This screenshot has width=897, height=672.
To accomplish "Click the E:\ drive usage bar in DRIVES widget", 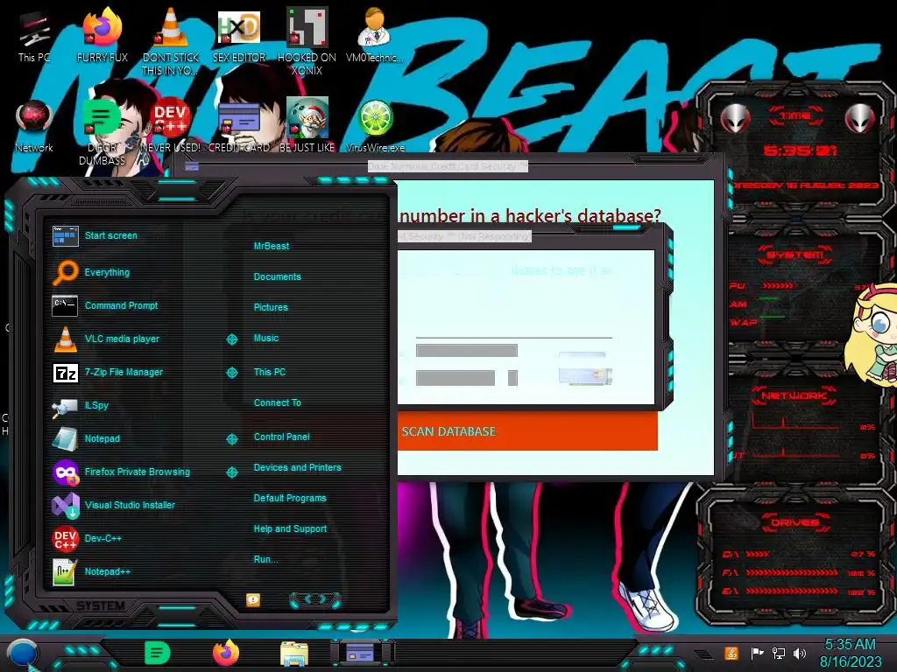I will point(791,591).
